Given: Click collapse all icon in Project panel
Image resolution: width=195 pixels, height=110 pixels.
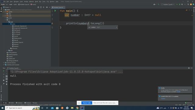Looking at the screenshot, I should (x=44, y=7).
